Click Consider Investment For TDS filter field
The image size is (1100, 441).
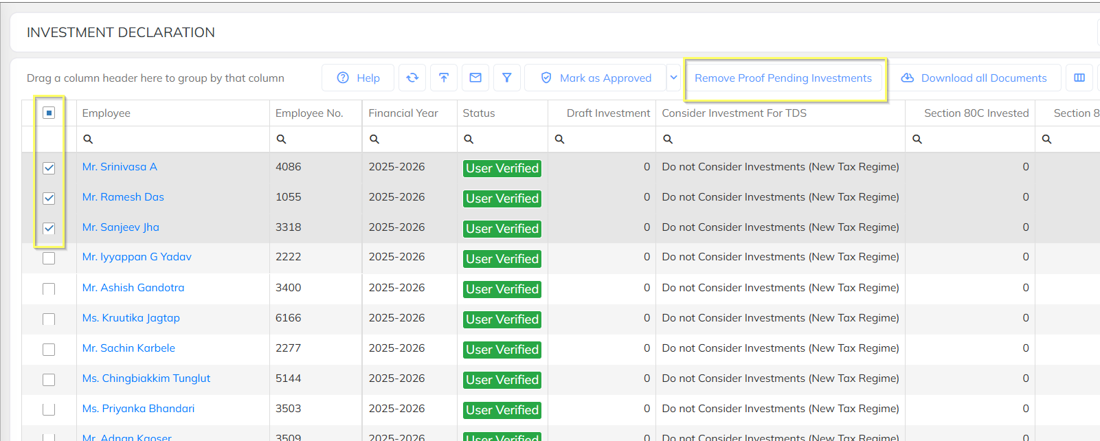tap(783, 139)
